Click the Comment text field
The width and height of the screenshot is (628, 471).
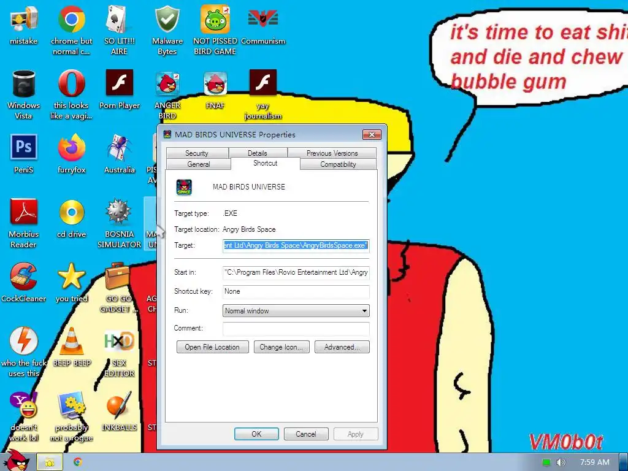tap(296, 329)
